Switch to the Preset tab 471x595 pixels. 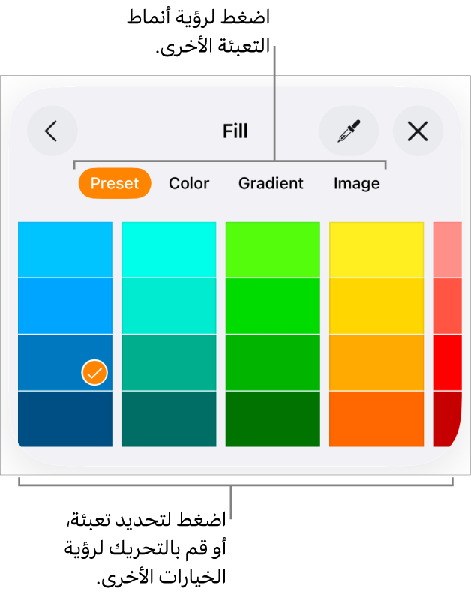115,183
